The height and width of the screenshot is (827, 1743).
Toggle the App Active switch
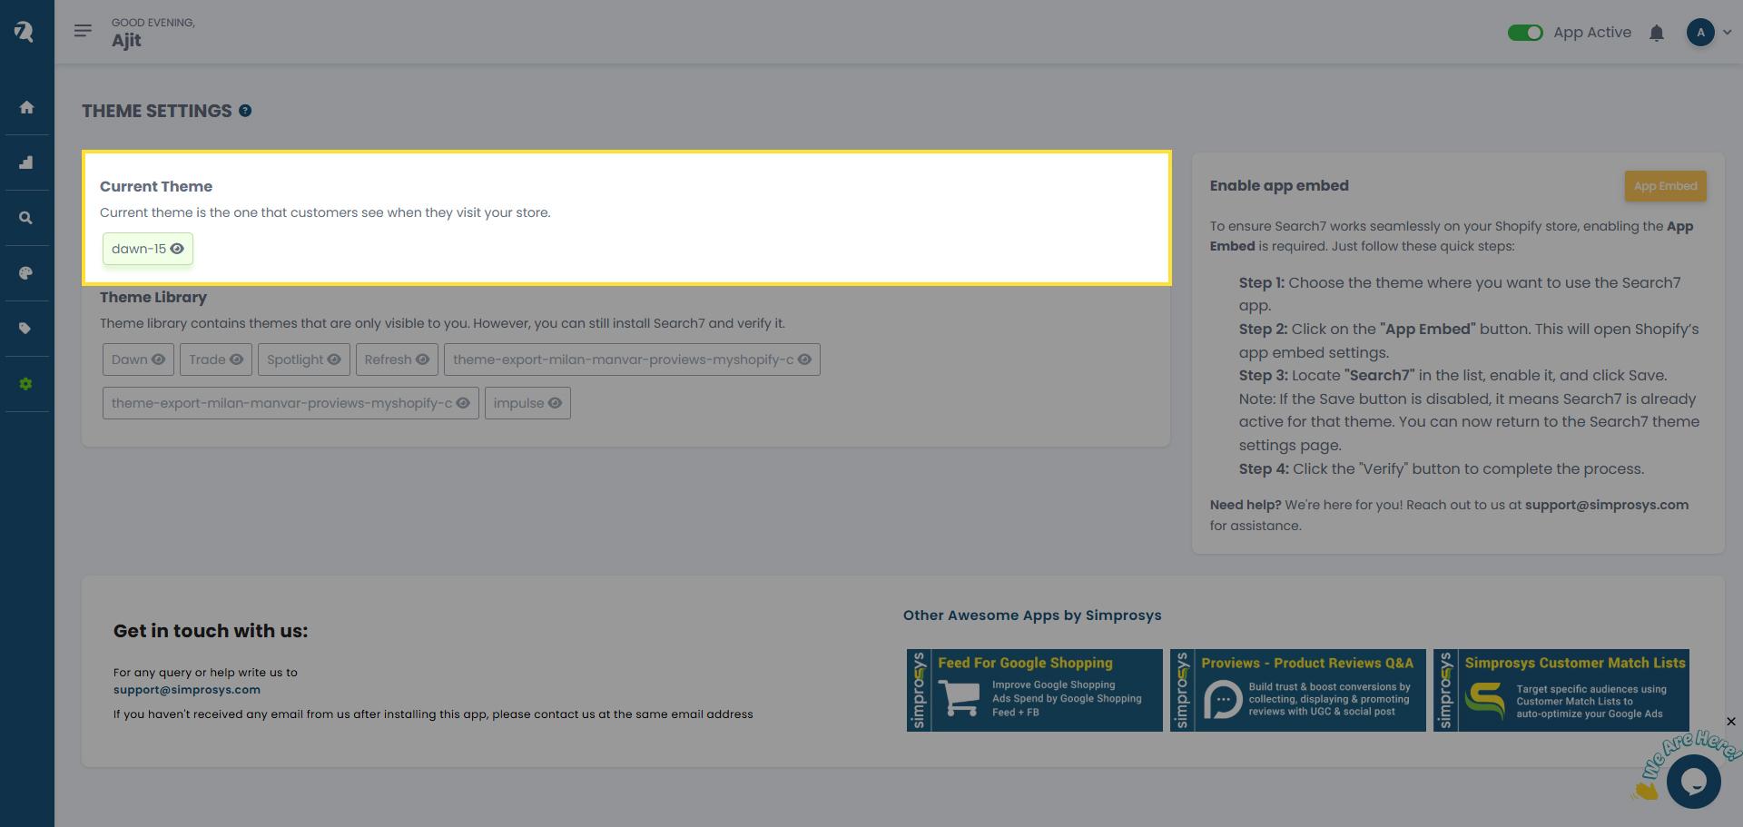click(x=1524, y=33)
